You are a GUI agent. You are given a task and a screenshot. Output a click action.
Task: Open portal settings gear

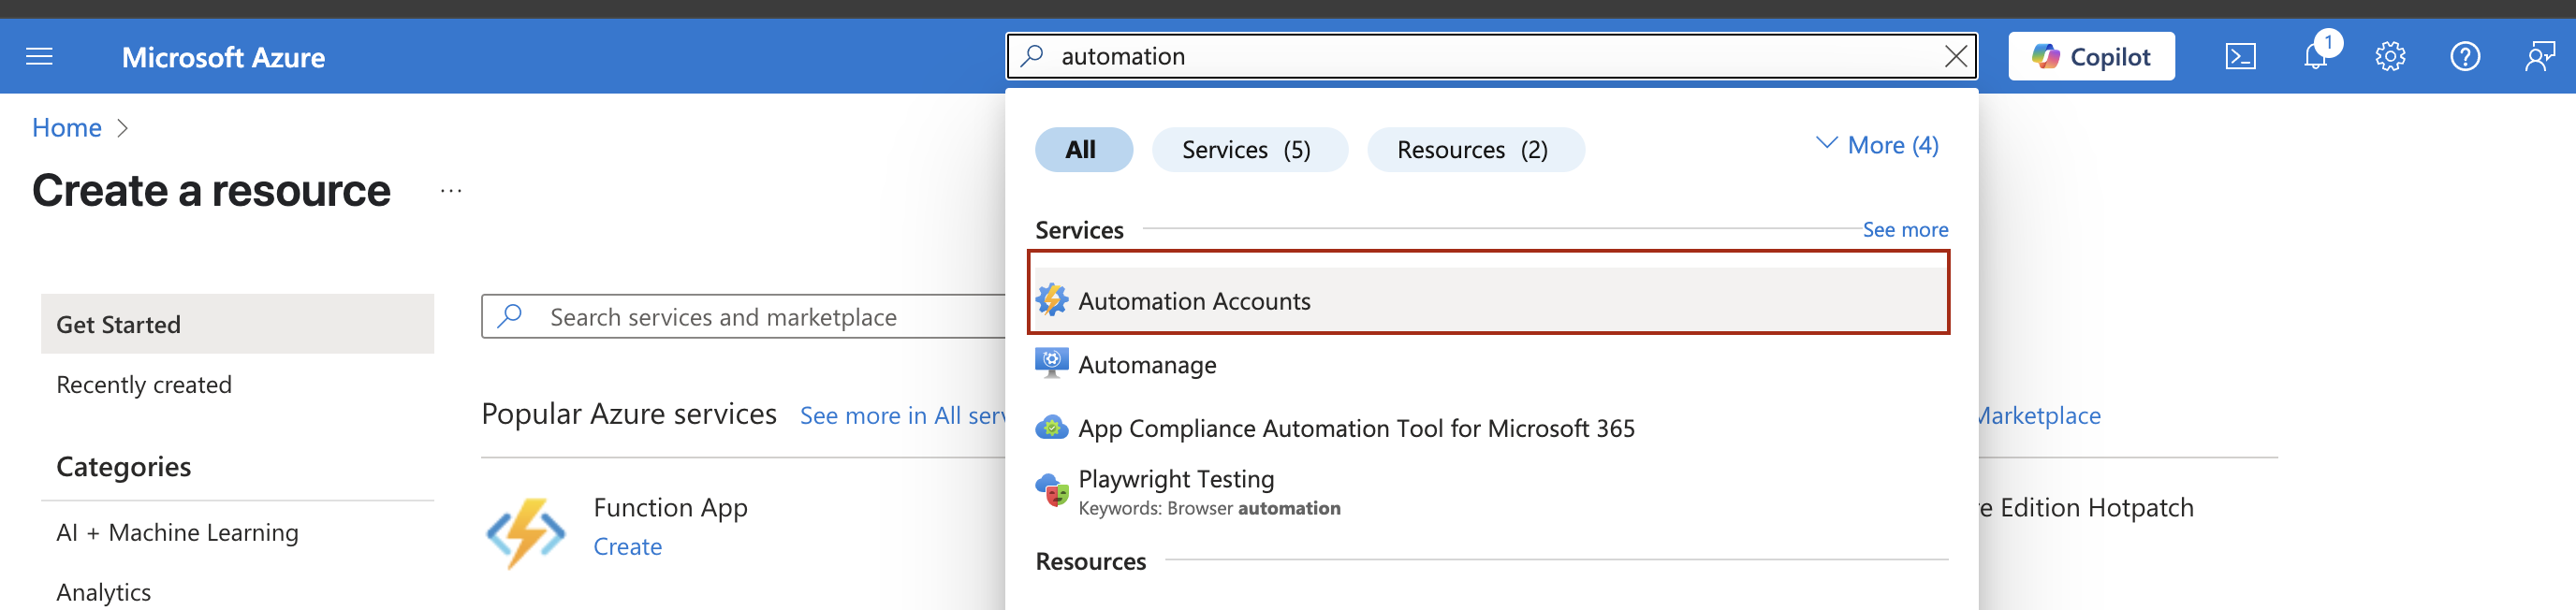(2390, 57)
